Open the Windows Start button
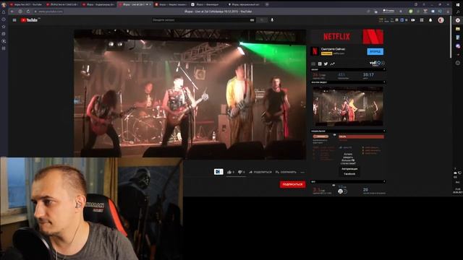Screen dimensions: 463x260 click(x=458, y=4)
